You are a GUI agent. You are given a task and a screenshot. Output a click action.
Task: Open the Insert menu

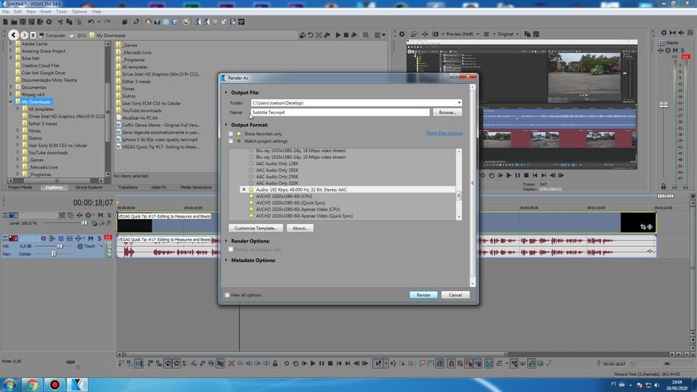45,12
